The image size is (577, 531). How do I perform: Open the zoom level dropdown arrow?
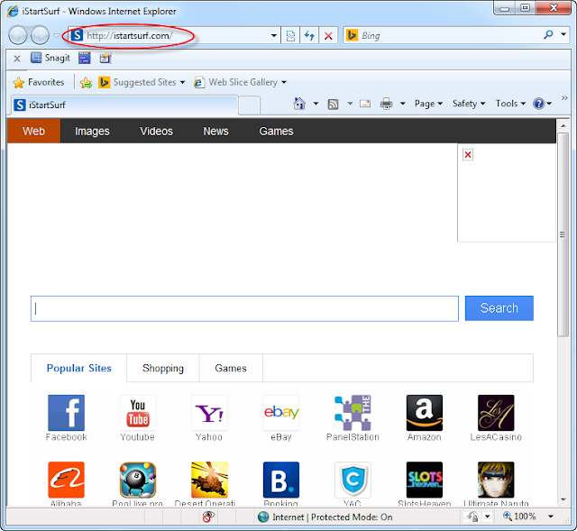point(551,517)
